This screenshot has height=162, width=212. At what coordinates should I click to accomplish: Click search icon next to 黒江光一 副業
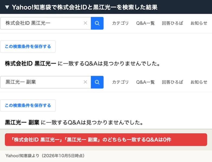[97, 82]
